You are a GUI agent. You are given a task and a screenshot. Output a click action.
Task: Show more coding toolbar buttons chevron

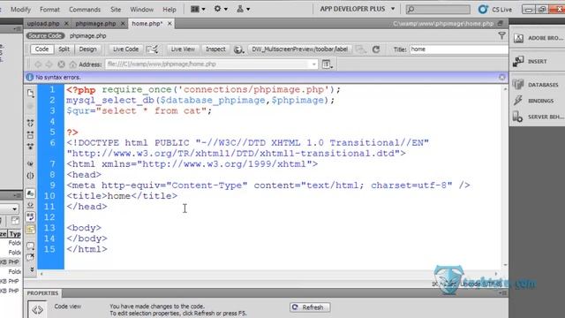click(32, 269)
